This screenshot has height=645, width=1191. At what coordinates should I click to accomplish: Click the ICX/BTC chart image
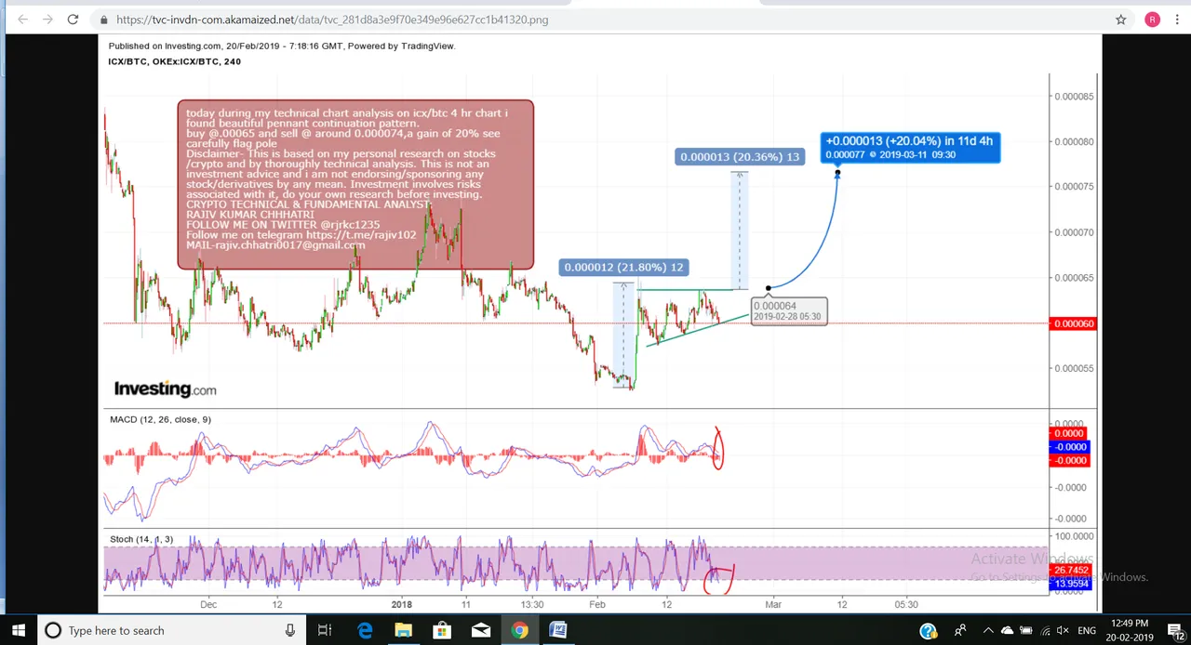click(599, 323)
